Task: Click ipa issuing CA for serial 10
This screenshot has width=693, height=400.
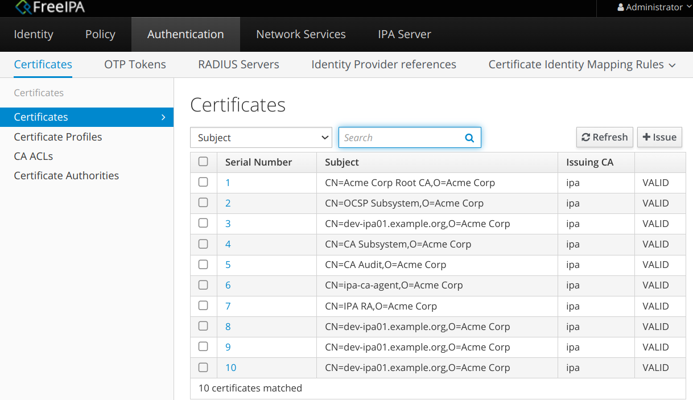Action: [x=572, y=368]
